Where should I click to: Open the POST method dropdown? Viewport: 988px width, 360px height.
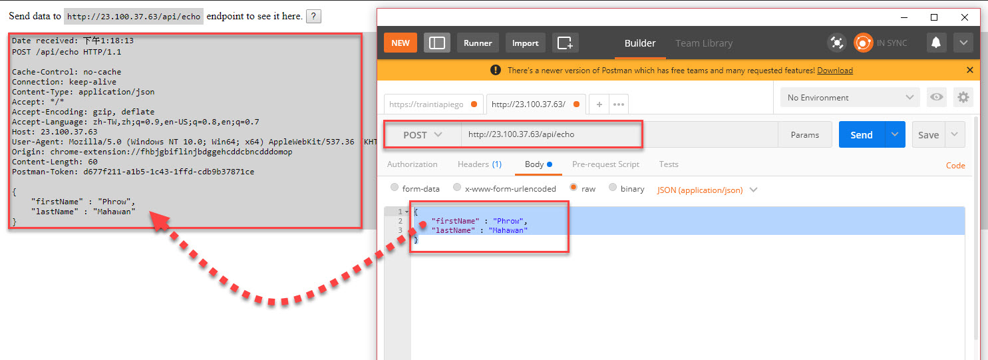click(422, 134)
